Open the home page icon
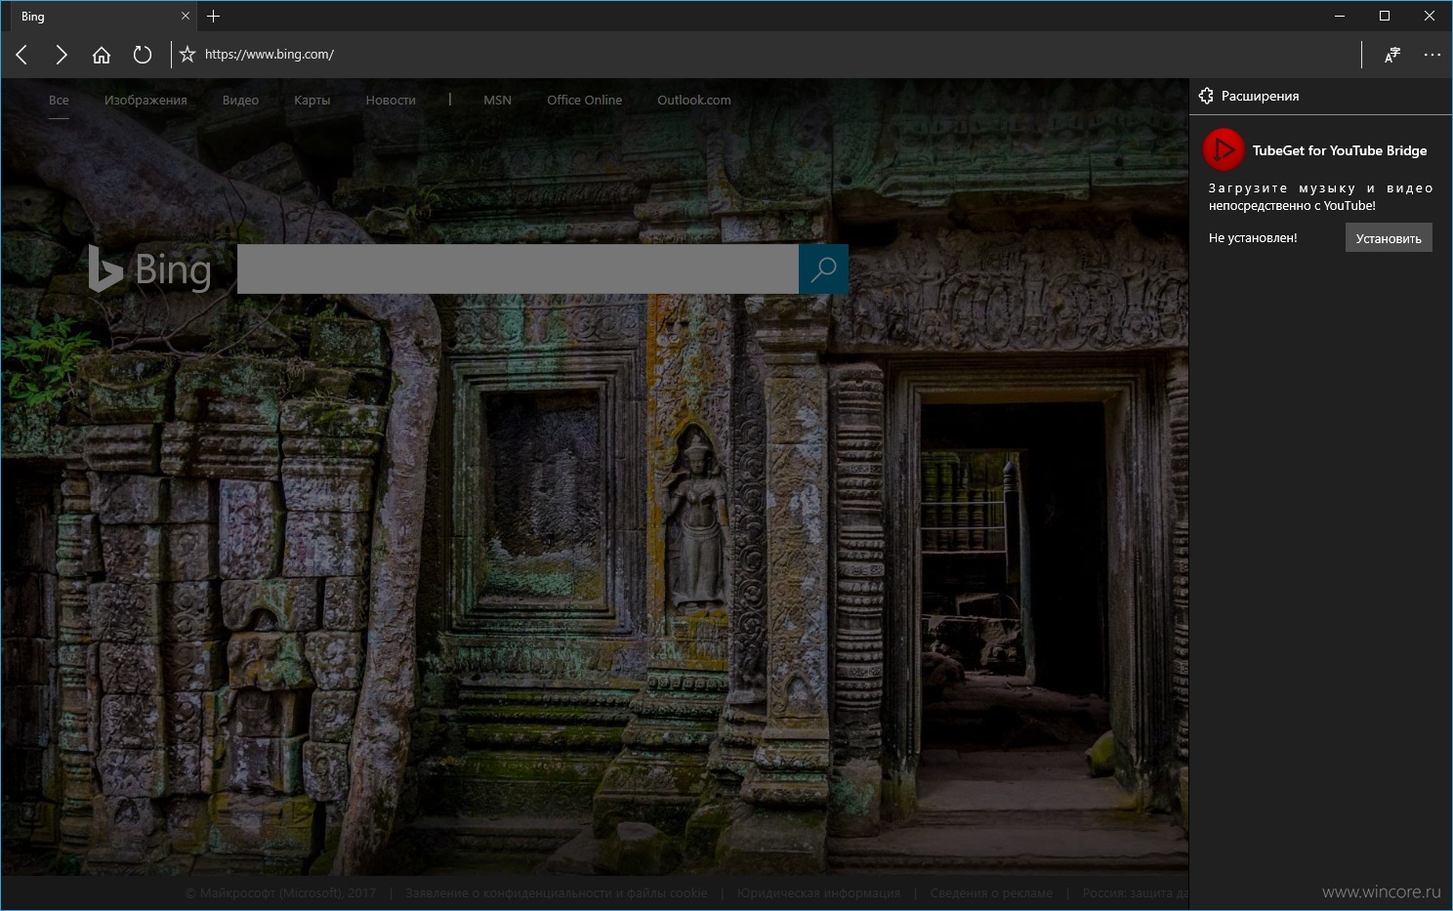This screenshot has height=911, width=1453. [102, 55]
